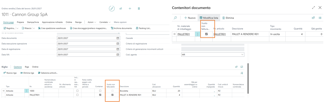Open the Stampa/Invia tab

click(33, 22)
